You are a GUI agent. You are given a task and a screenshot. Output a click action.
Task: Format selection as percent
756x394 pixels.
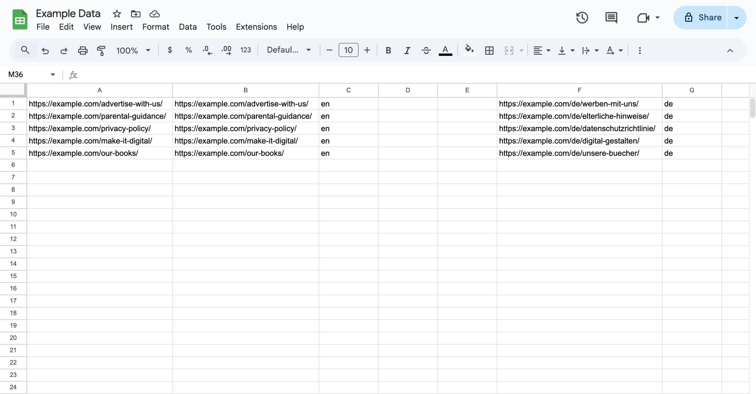pos(188,50)
